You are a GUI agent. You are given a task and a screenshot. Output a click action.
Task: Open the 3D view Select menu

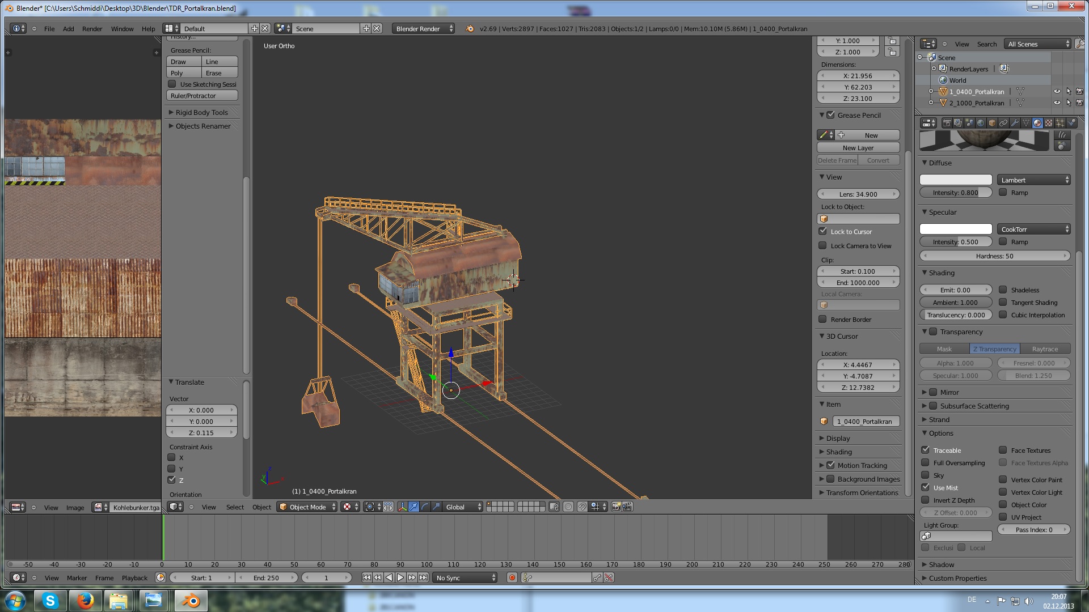[235, 507]
